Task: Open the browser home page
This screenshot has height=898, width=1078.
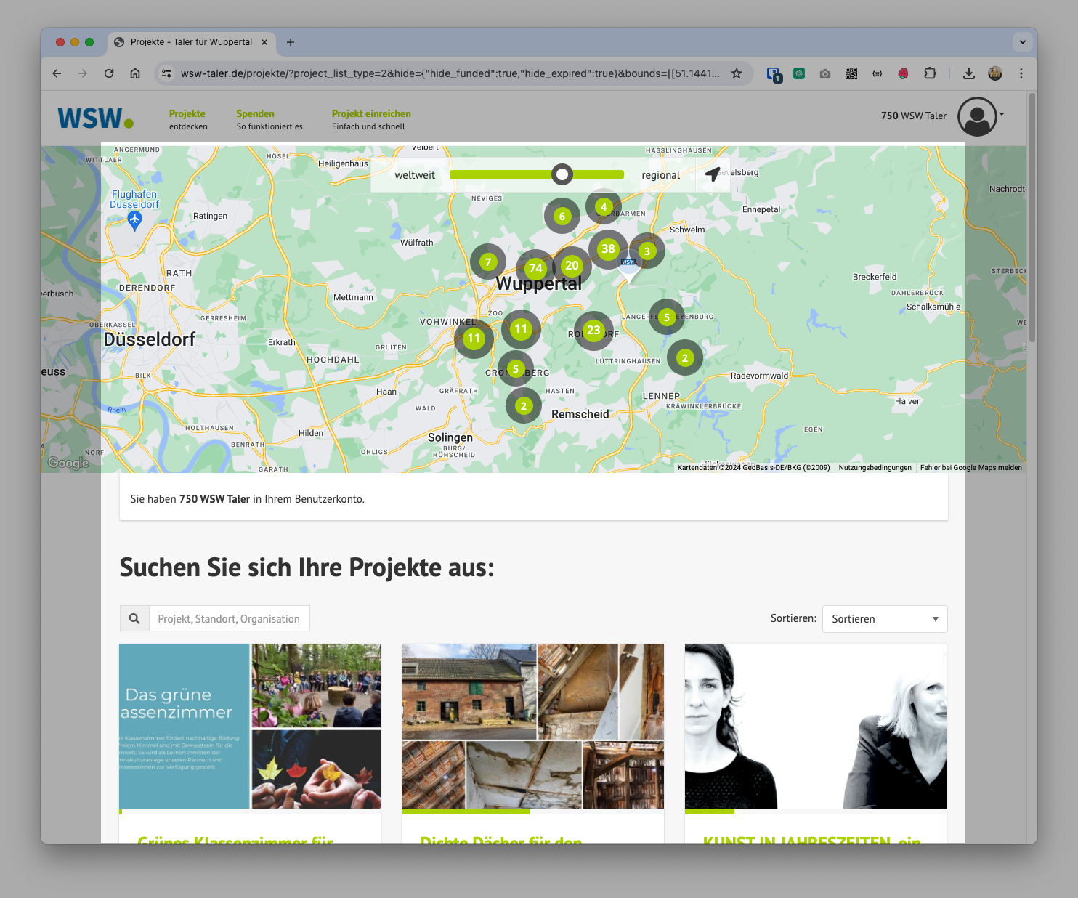Action: pyautogui.click(x=135, y=73)
